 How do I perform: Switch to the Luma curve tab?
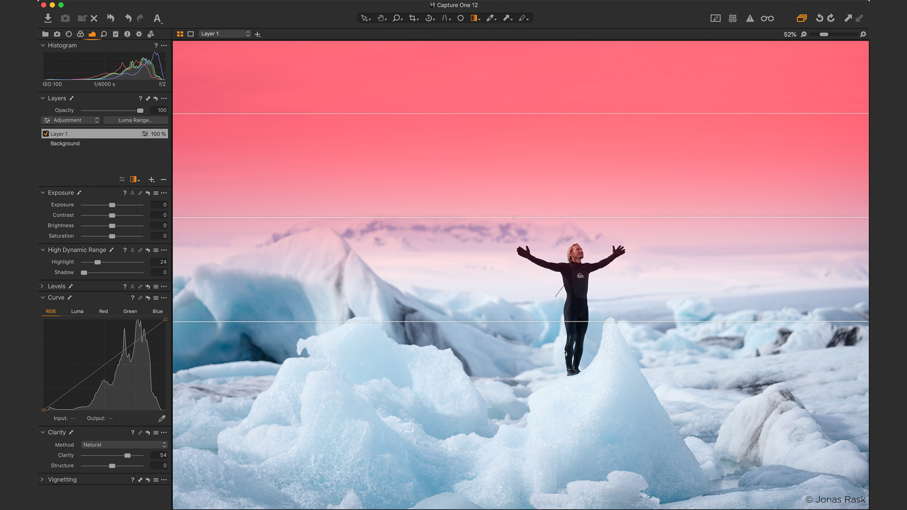point(77,311)
